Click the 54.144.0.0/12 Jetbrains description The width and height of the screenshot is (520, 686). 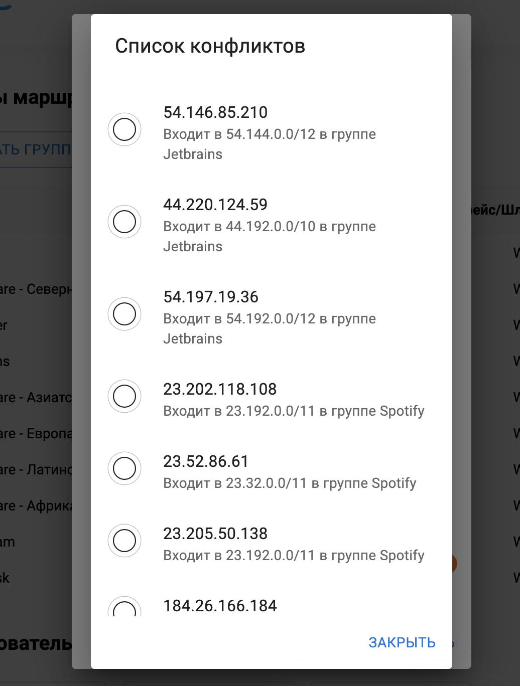pos(270,144)
